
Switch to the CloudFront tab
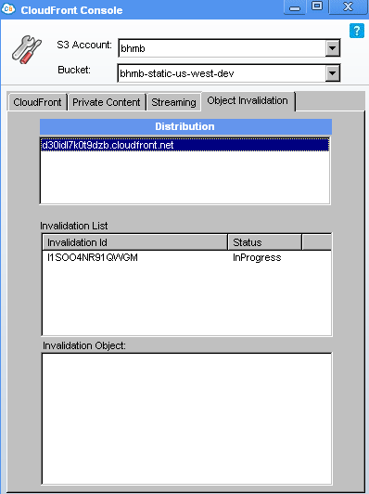[37, 102]
